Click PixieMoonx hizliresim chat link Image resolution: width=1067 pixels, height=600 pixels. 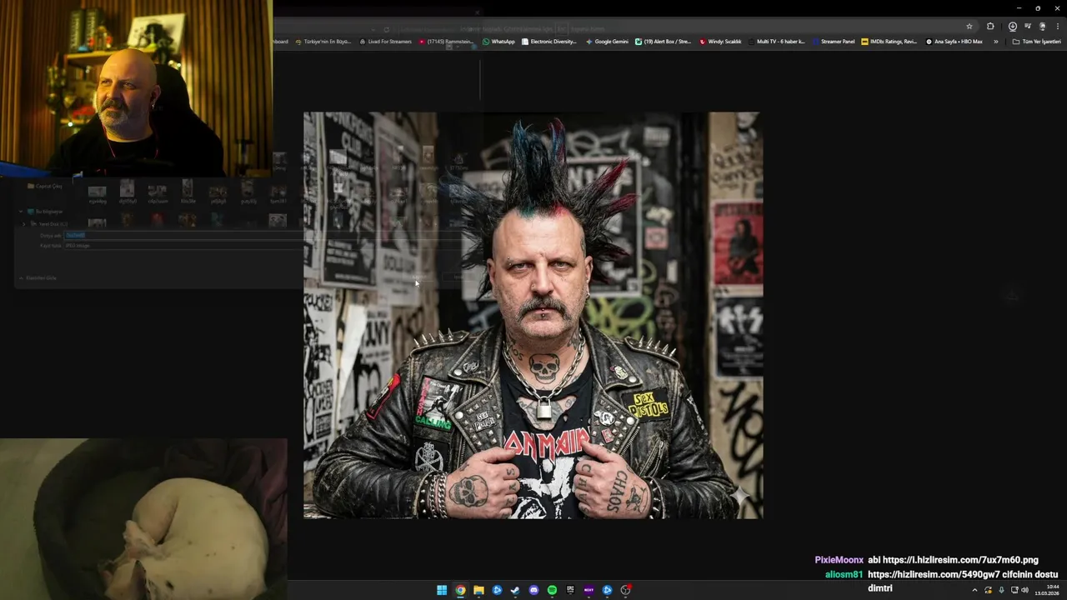pos(960,560)
